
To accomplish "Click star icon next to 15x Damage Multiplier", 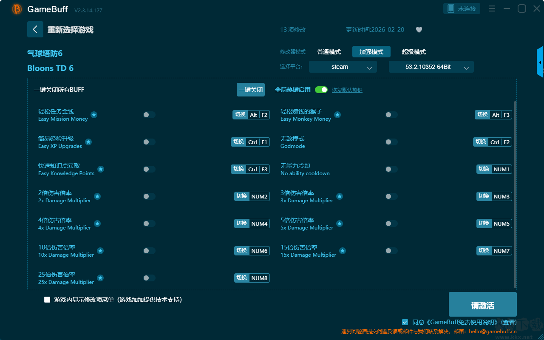I will (x=342, y=251).
